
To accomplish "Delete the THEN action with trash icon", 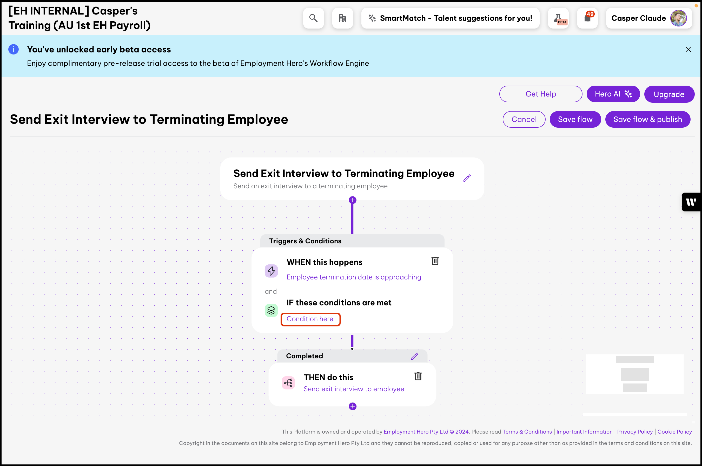I will pyautogui.click(x=418, y=376).
